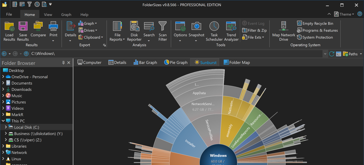
Task: Switch to the Graph ribbon tab
Action: click(x=66, y=15)
